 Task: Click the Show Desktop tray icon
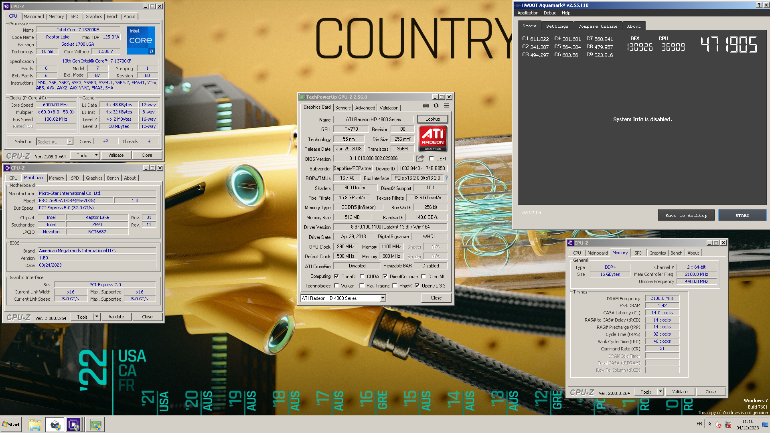[x=765, y=425]
